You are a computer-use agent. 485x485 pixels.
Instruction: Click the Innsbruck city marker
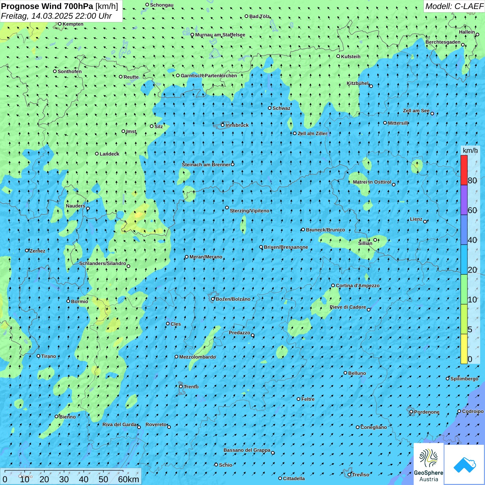222,125
